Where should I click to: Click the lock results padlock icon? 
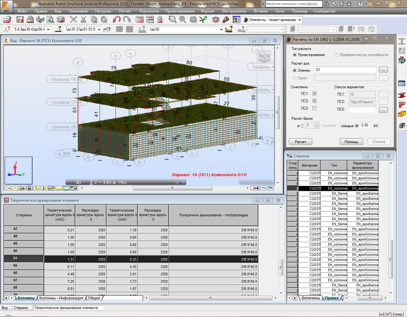[x=160, y=19]
